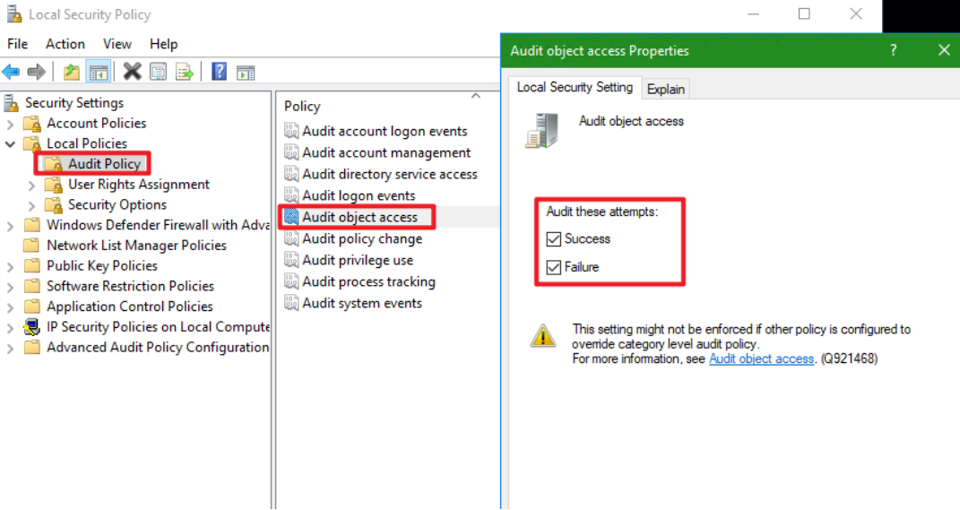Screen dimensions: 960x510
Task: Collapse the Local Policies tree node
Action: click(11, 143)
